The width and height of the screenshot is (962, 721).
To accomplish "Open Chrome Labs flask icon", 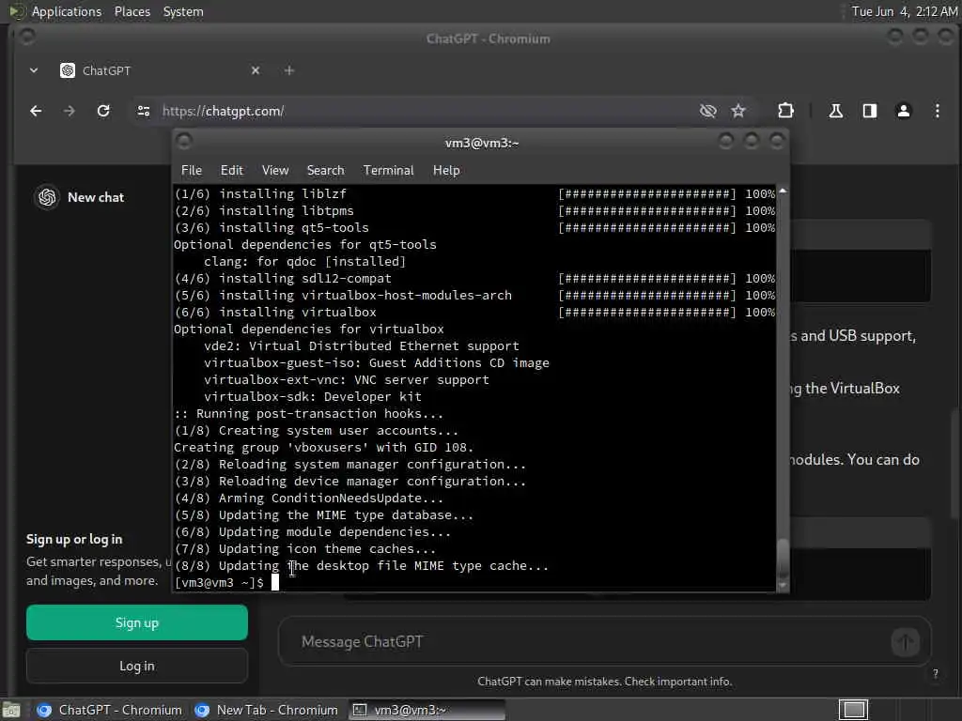I will tap(835, 111).
